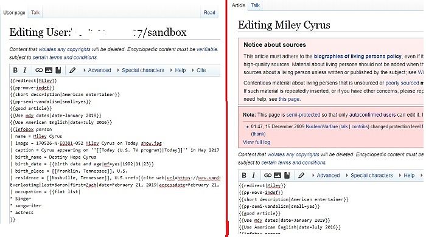Click '{{good article}}' line in sandbox editor

pos(31,108)
